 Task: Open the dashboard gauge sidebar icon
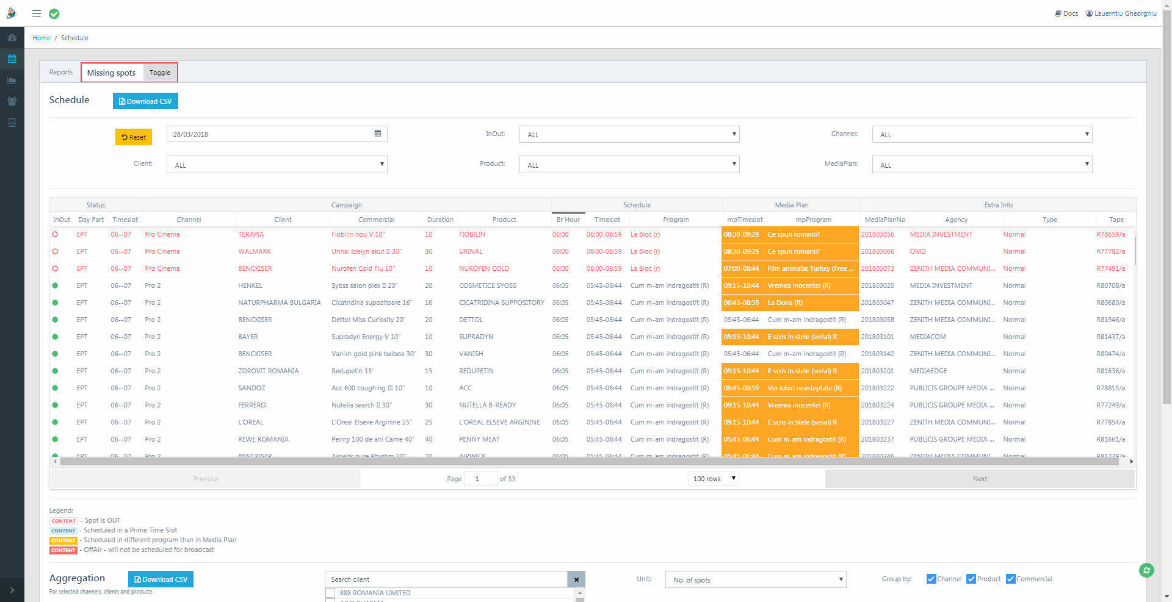click(12, 38)
